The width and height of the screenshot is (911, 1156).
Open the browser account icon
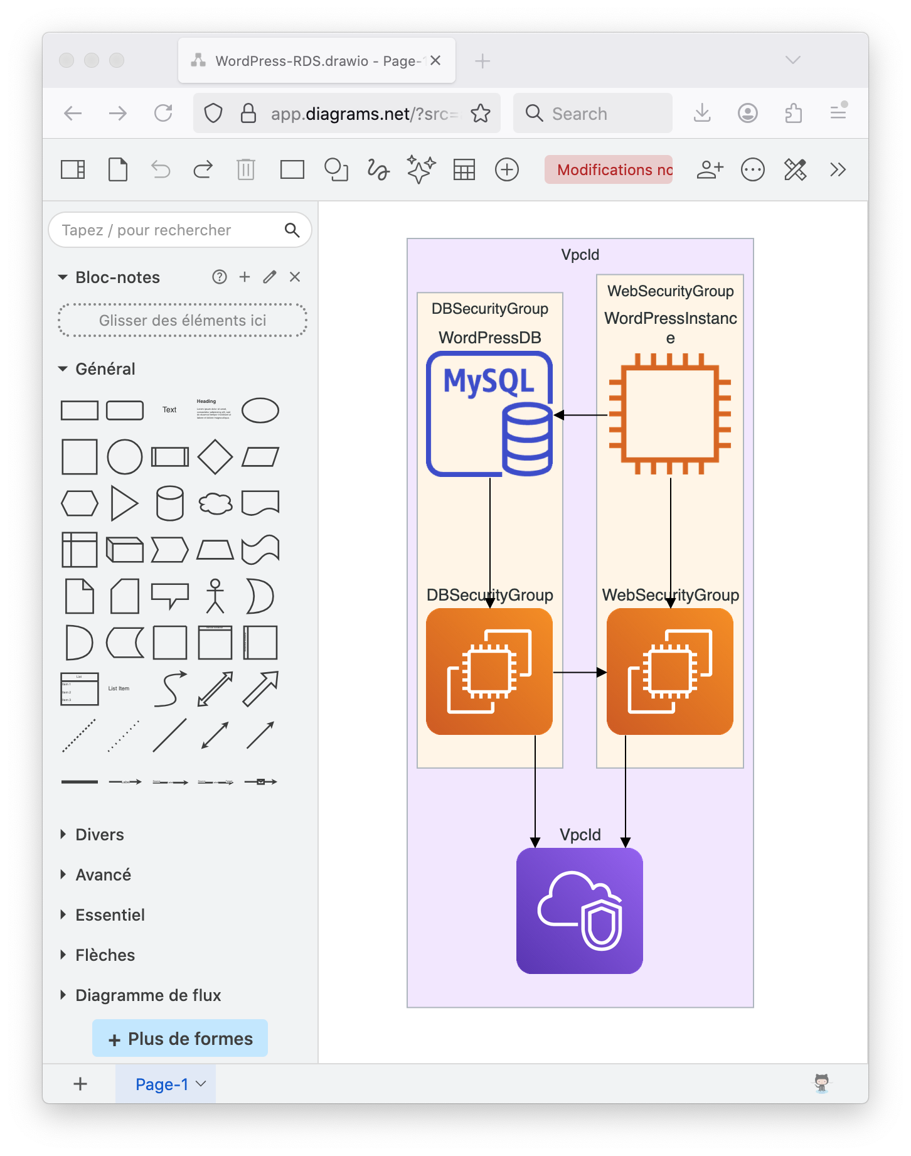748,113
